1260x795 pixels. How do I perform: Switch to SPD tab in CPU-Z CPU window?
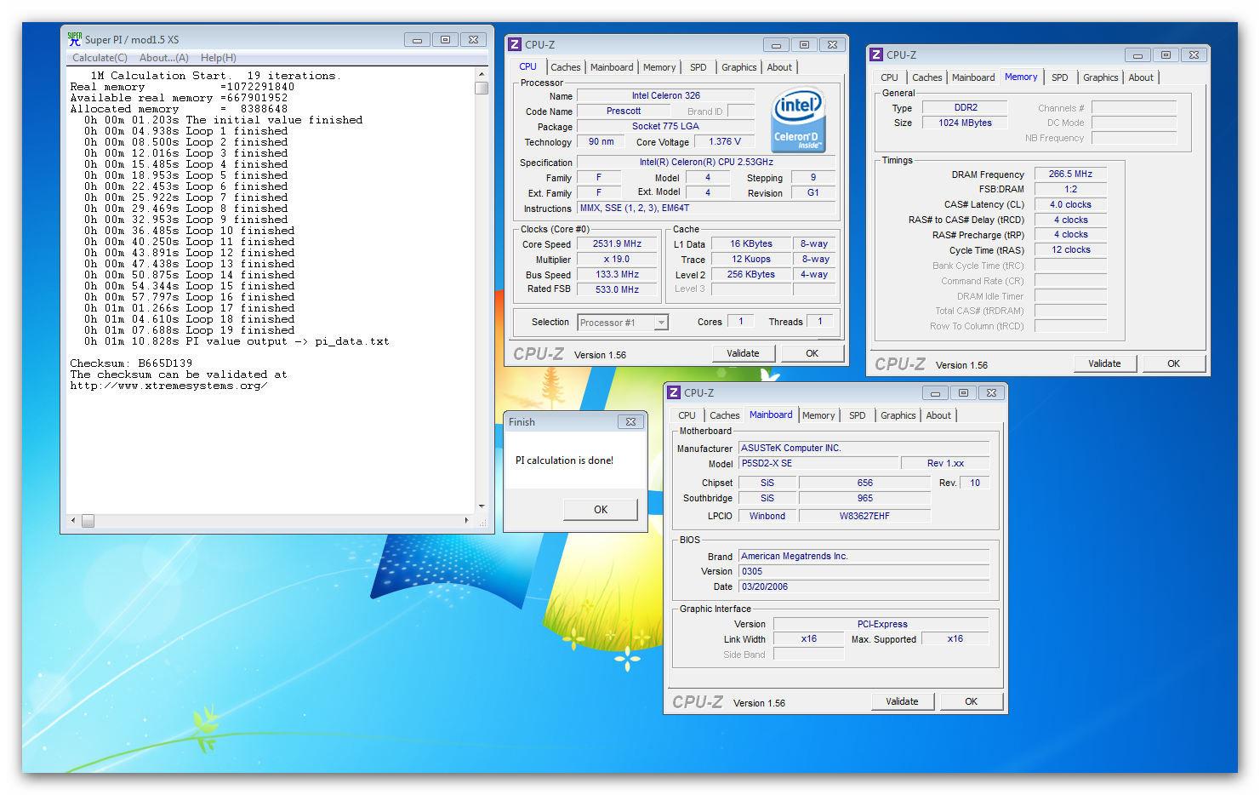tap(698, 67)
